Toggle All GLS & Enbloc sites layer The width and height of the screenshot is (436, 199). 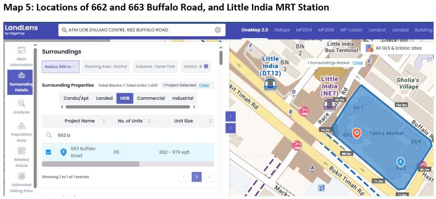click(x=369, y=48)
